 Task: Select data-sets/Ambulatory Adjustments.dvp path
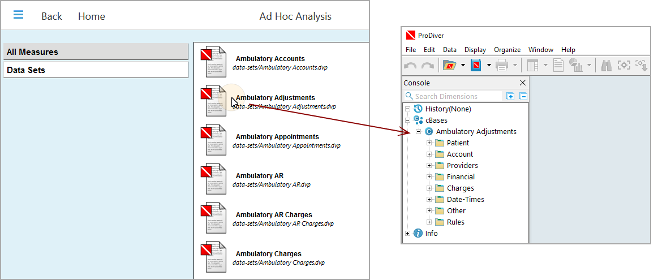285,106
